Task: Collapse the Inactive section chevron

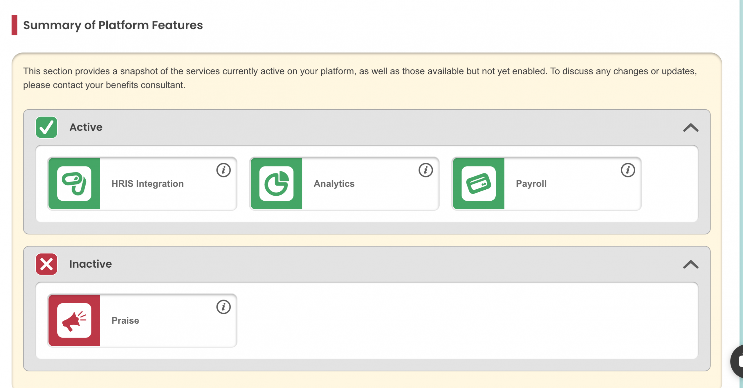Action: pyautogui.click(x=690, y=264)
